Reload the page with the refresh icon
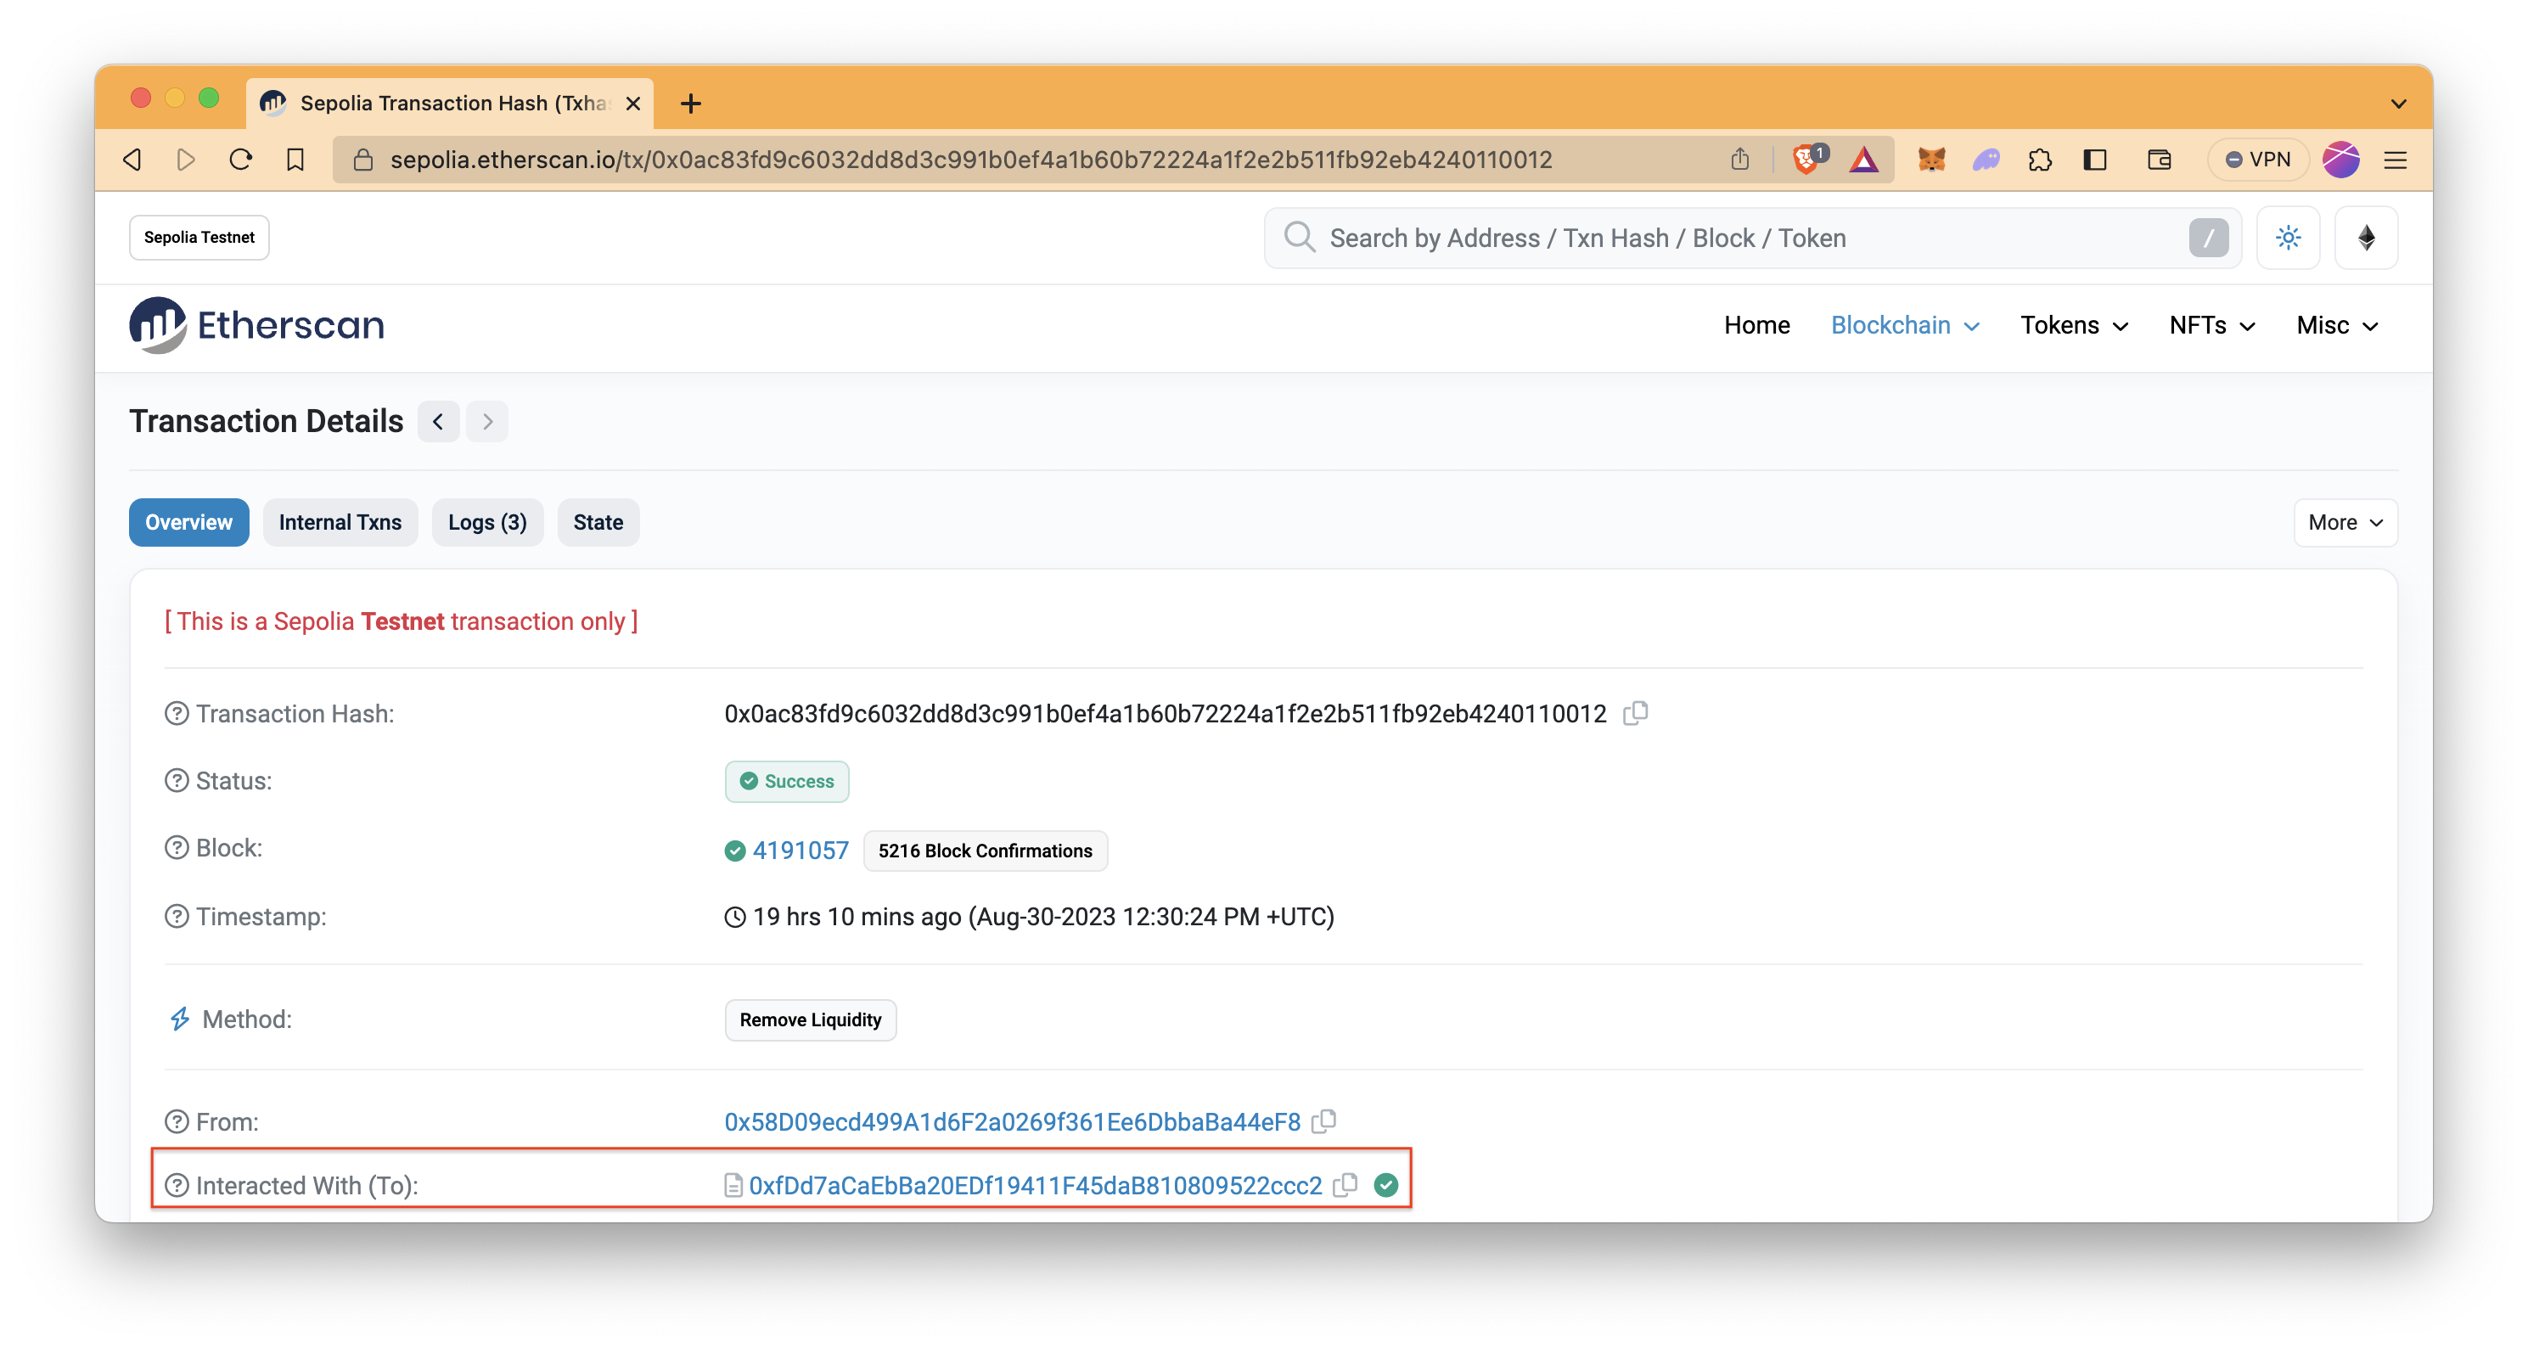The image size is (2528, 1348). 240,160
